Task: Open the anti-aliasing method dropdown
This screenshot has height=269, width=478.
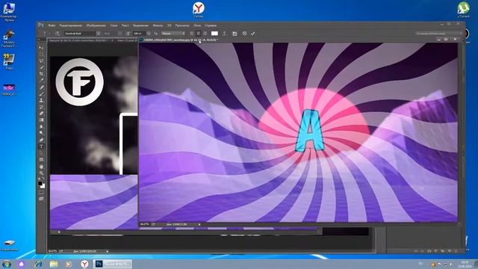Action: (x=173, y=34)
